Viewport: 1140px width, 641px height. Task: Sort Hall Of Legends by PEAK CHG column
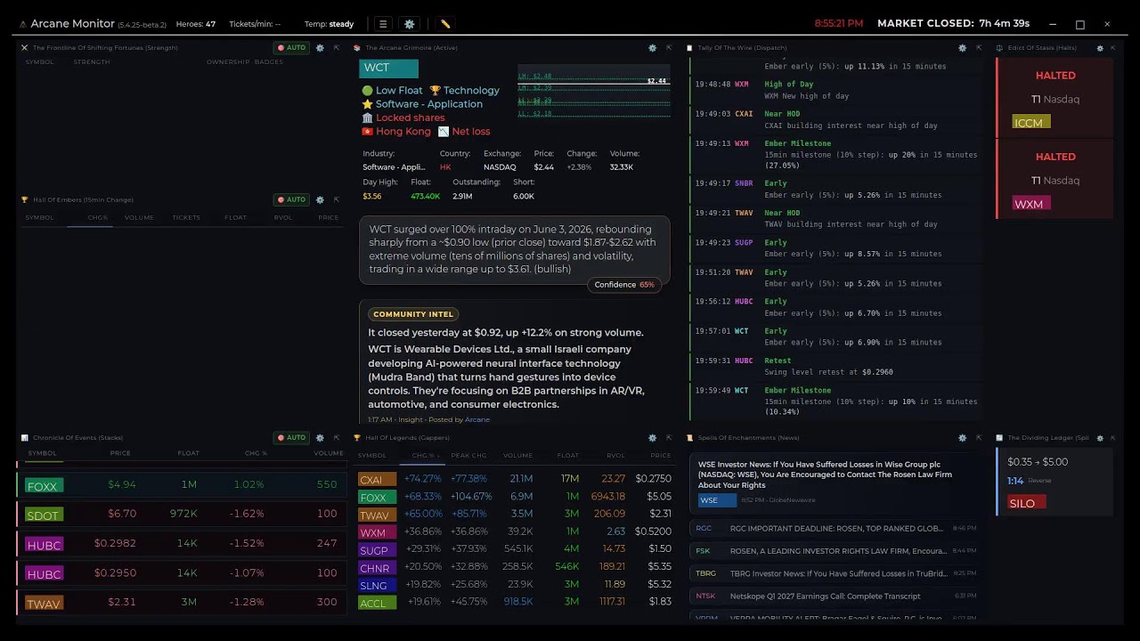[x=468, y=456]
